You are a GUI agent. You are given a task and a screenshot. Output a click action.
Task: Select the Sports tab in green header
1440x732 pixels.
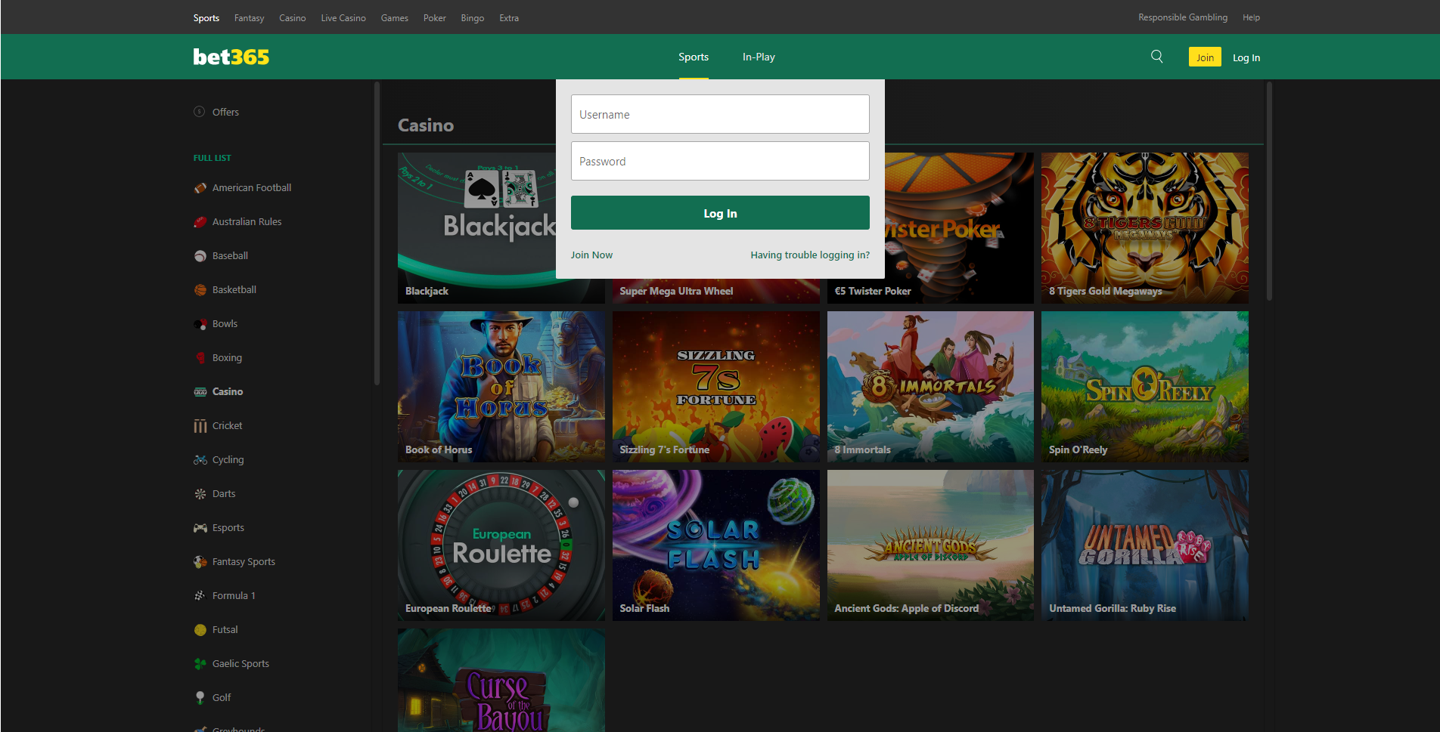(x=694, y=57)
